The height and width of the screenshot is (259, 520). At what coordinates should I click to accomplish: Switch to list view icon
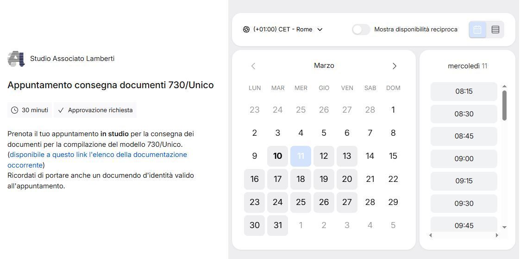(x=495, y=30)
